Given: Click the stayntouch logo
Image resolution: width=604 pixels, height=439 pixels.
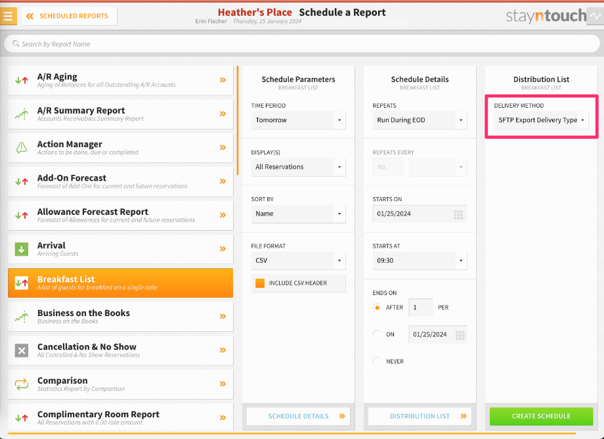Looking at the screenshot, I should tap(546, 16).
